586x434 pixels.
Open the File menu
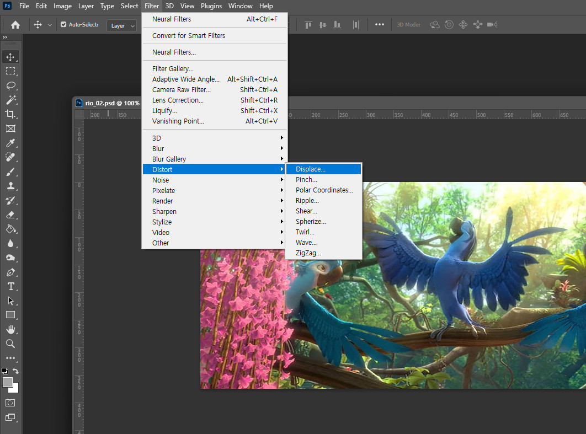[x=24, y=6]
